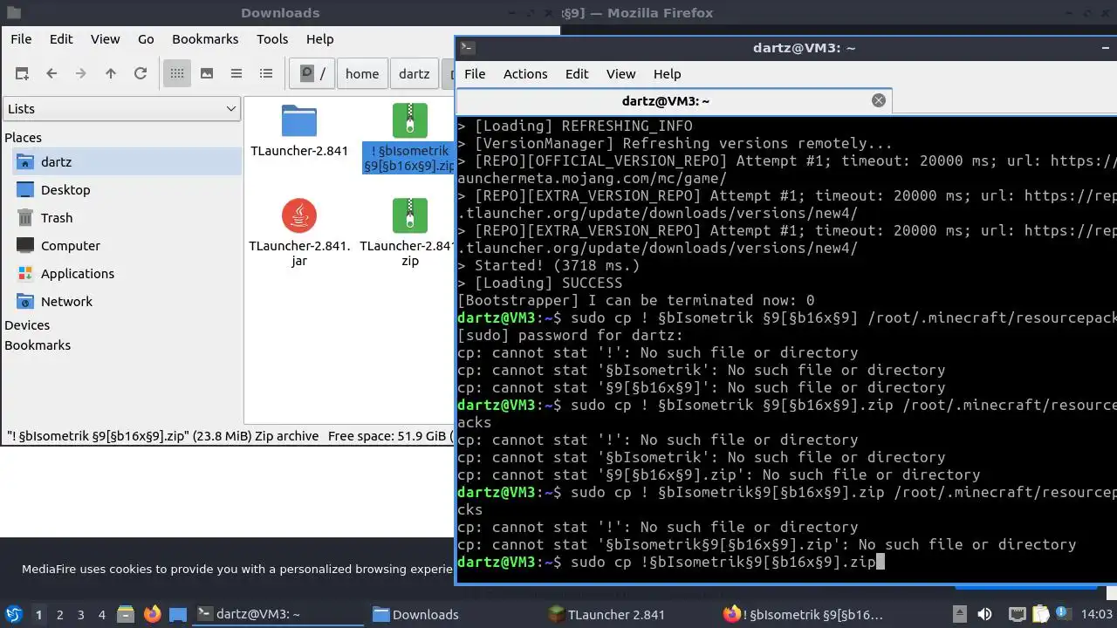Viewport: 1117px width, 628px height.
Task: Go up to the parent folder
Action: [111, 74]
